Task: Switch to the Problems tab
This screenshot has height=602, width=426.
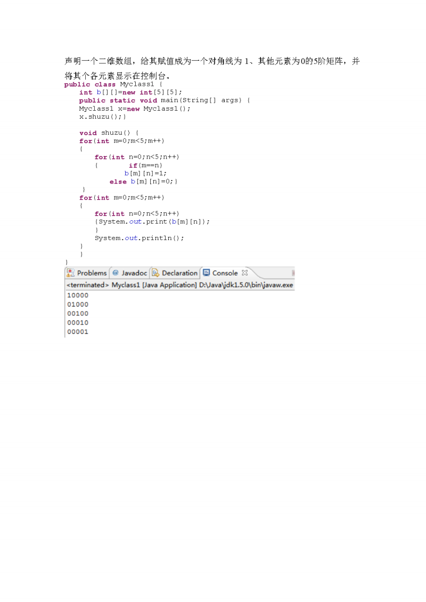Action: (x=87, y=273)
